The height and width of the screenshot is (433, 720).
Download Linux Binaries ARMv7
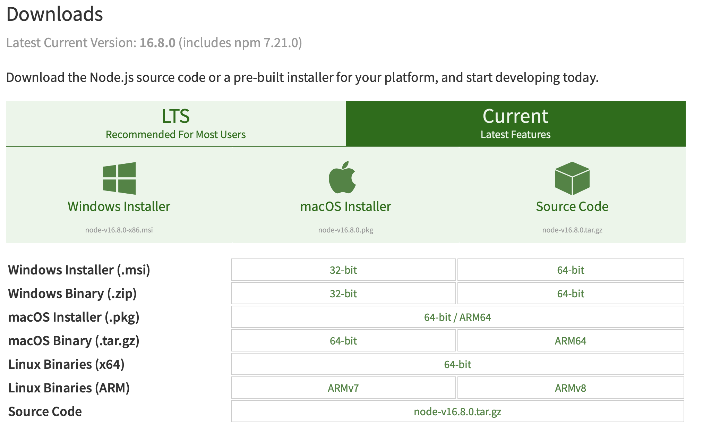[343, 388]
